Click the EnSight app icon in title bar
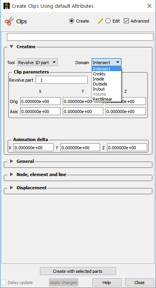Image resolution: width=156 pixels, height=288 pixels. tap(7, 6)
